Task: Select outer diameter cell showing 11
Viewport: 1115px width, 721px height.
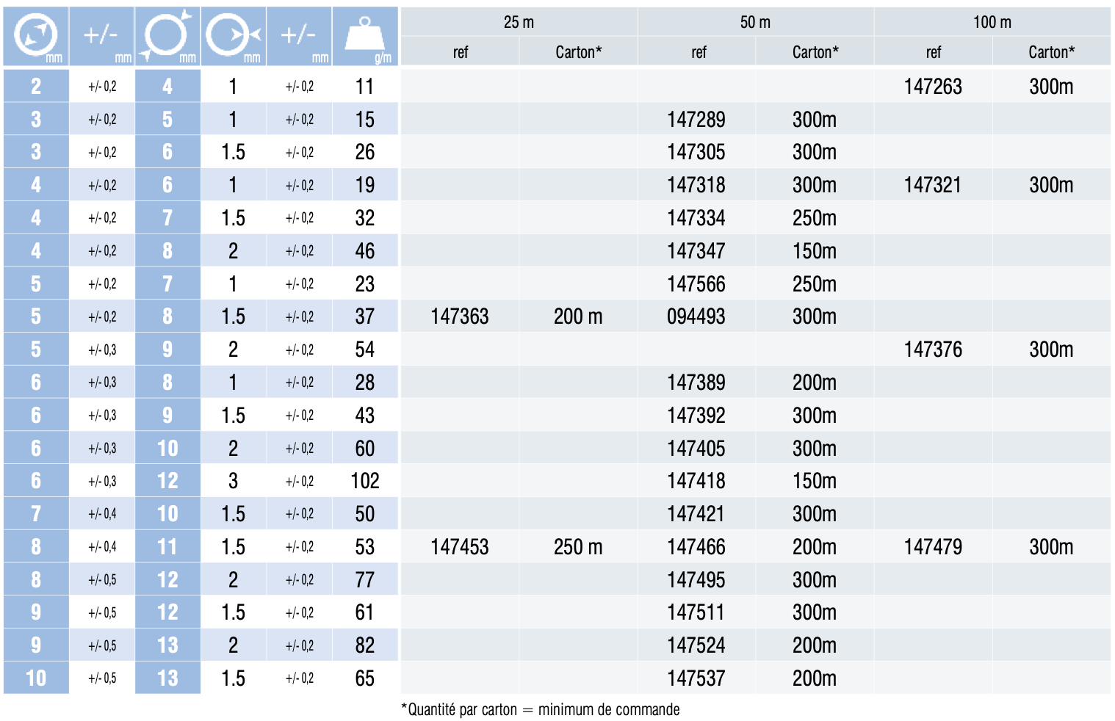Action: click(x=167, y=547)
